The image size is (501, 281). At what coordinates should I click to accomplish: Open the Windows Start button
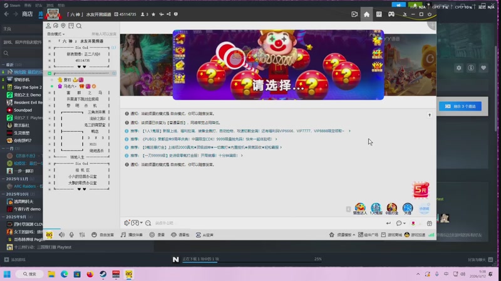point(7,274)
